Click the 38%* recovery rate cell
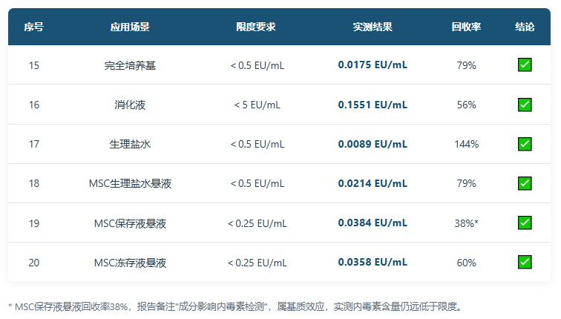561x319 pixels. (x=466, y=223)
